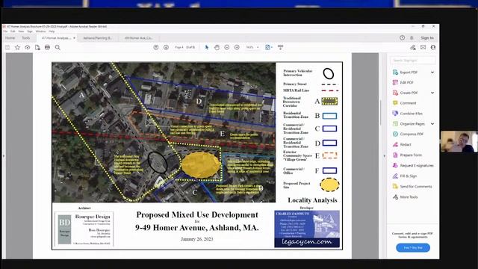Click the Share with others icon
The image size is (478, 269).
tap(413, 47)
